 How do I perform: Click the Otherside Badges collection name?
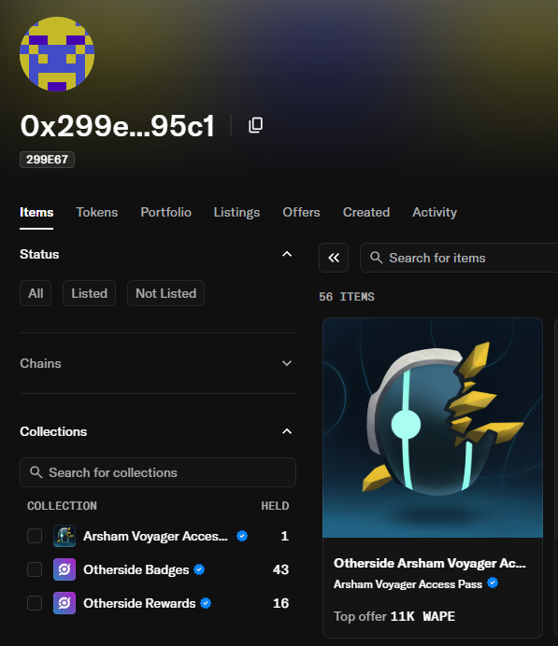coord(136,569)
